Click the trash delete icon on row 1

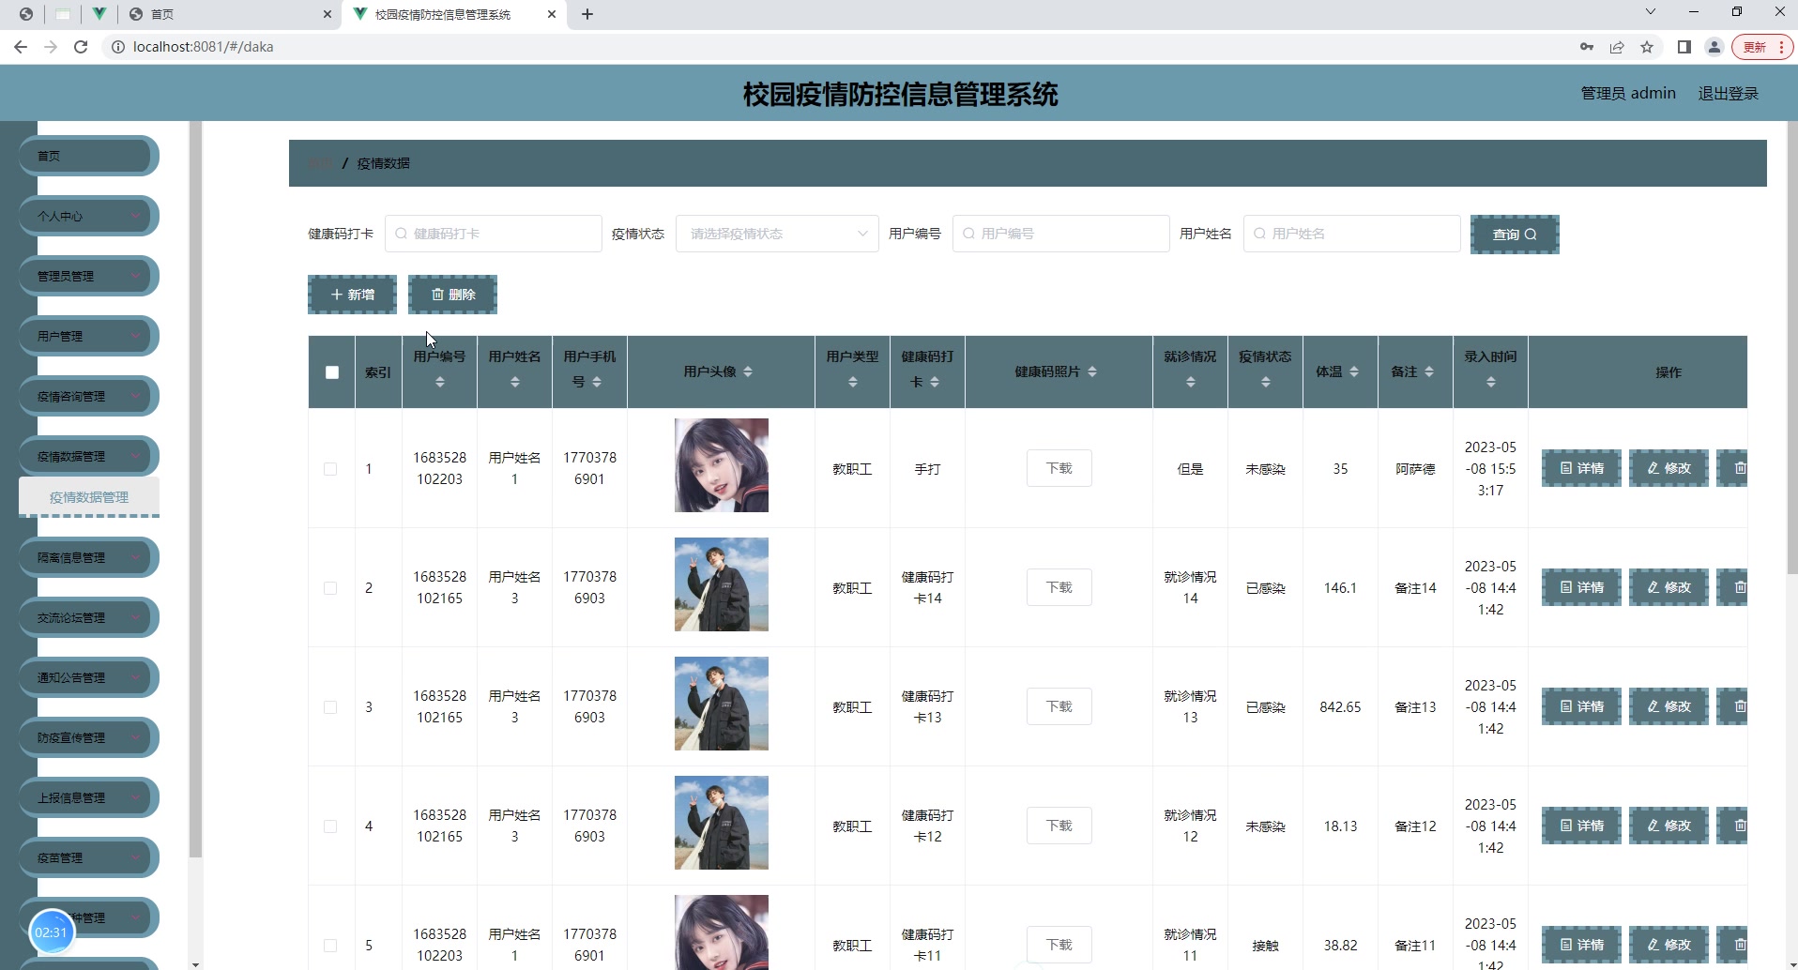point(1742,468)
